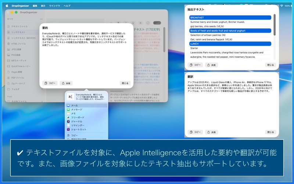Open the 編集 menu
Image resolution: width=294 pixels, height=184 pixels.
[35, 6]
